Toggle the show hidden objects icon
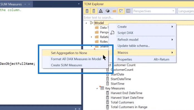The height and width of the screenshot is (110, 194). click(121, 11)
